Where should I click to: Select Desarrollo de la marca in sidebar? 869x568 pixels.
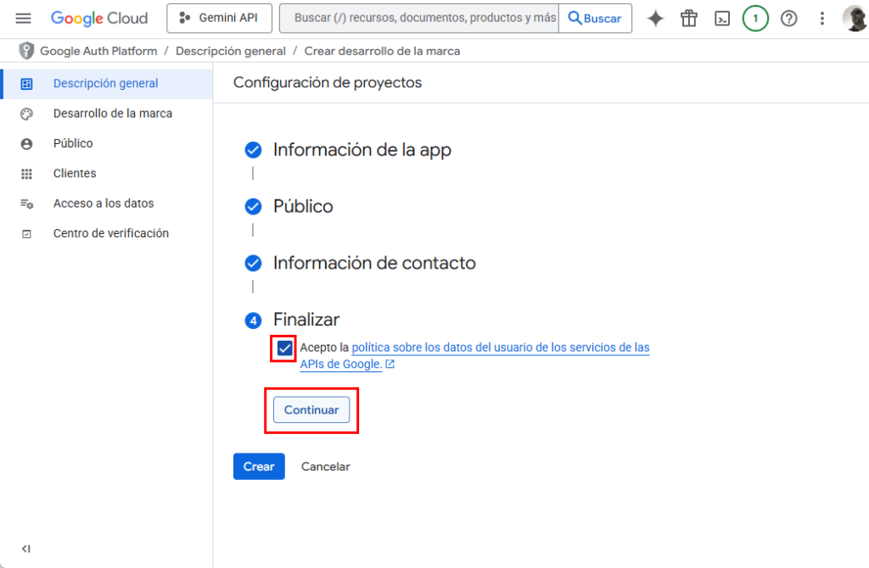click(112, 114)
